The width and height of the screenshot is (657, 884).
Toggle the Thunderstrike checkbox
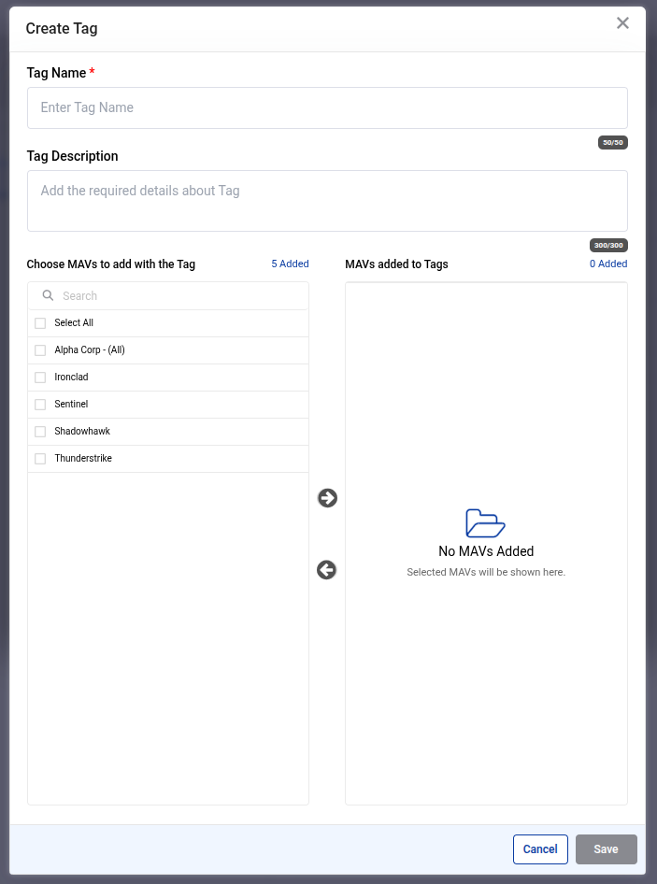point(40,459)
